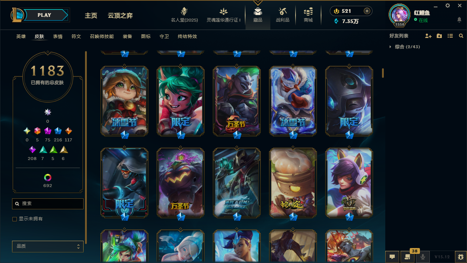Open the bug report icon

(x=461, y=257)
